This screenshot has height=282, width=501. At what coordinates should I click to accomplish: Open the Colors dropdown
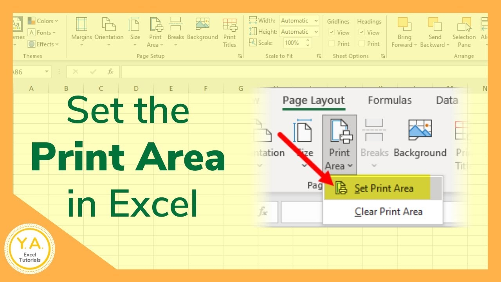tap(44, 20)
